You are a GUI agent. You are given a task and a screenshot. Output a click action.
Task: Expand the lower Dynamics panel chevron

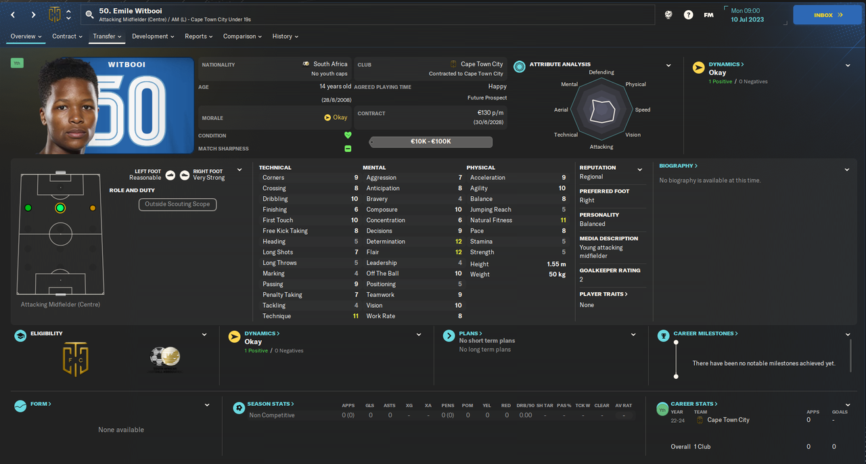pos(419,334)
